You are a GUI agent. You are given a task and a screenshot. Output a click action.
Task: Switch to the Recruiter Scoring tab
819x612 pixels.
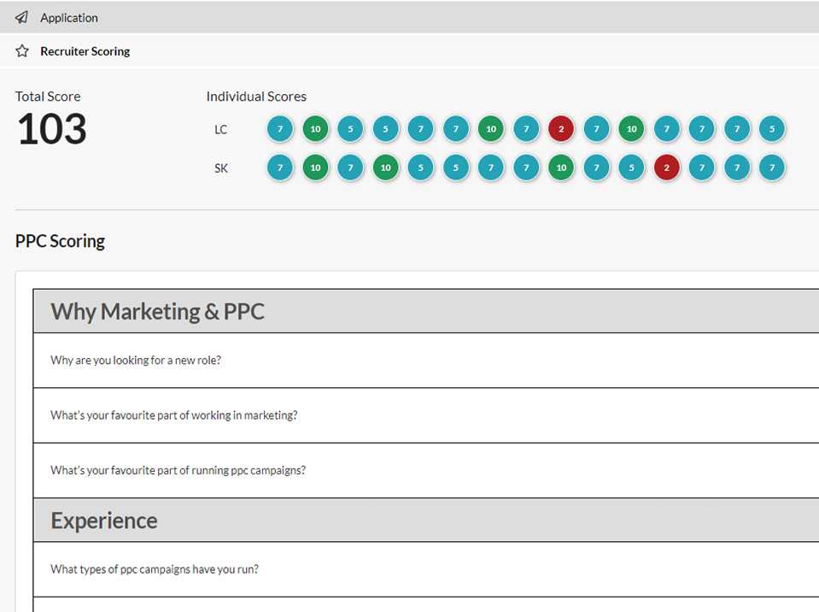click(85, 50)
